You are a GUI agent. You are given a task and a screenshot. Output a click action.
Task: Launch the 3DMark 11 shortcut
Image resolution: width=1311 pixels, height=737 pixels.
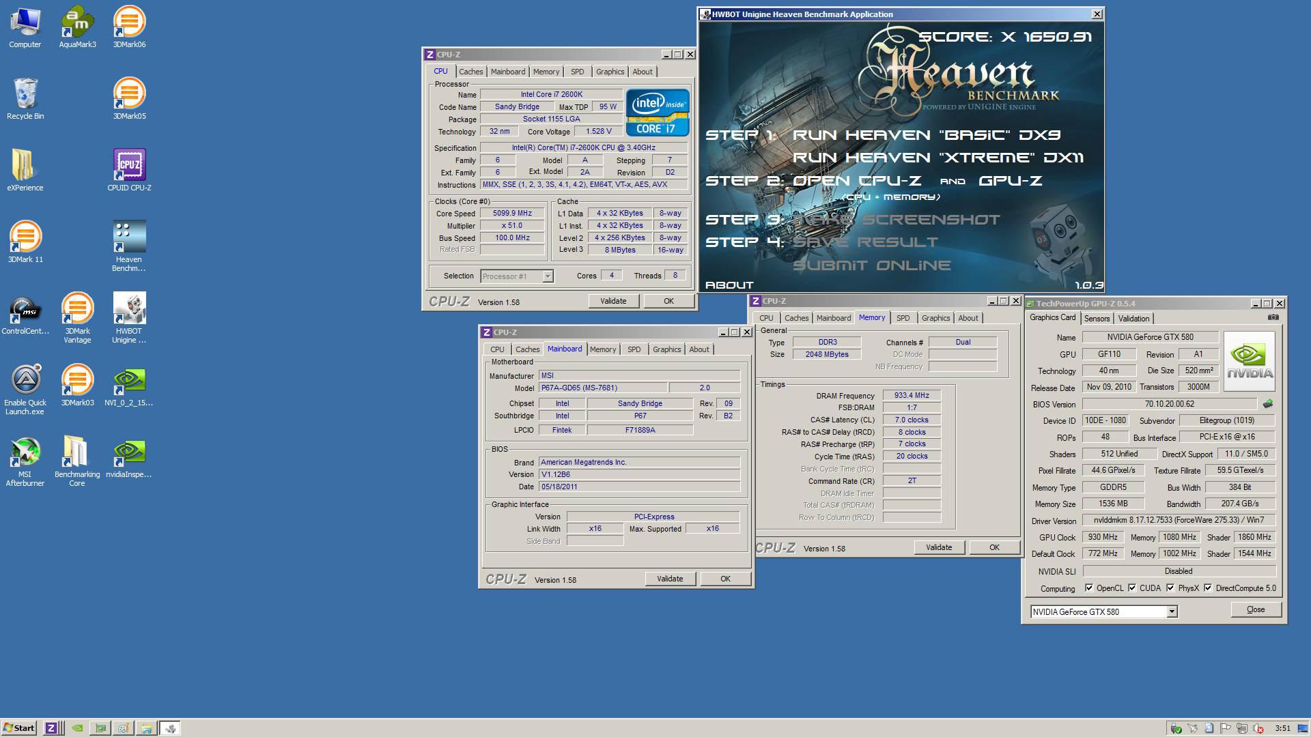25,242
